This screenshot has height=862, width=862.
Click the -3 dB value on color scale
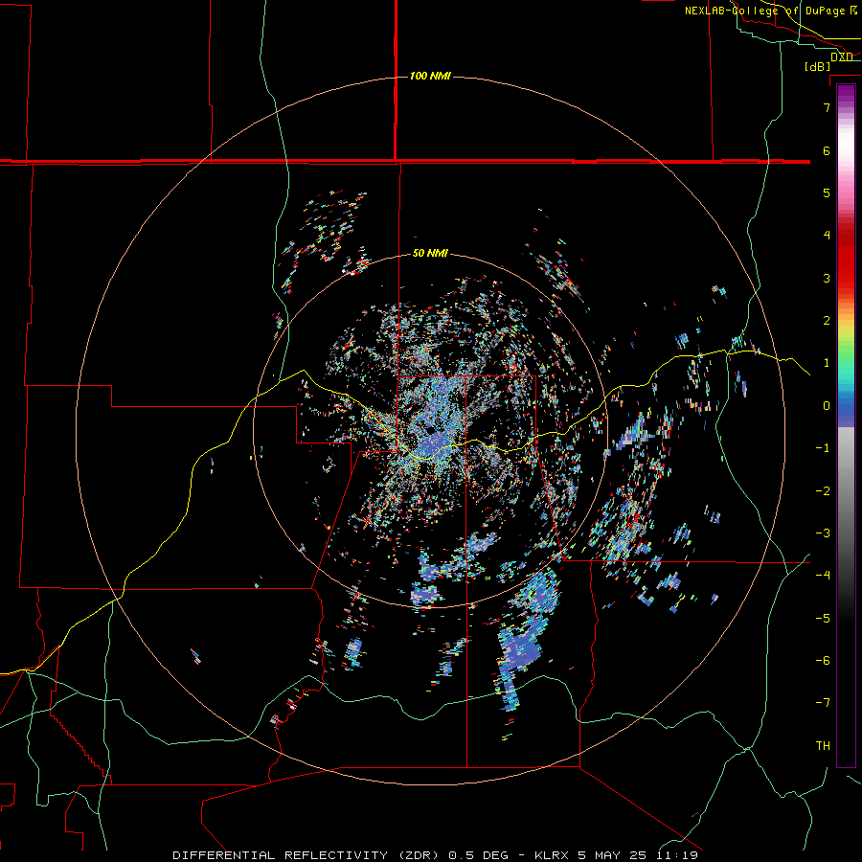(x=823, y=533)
